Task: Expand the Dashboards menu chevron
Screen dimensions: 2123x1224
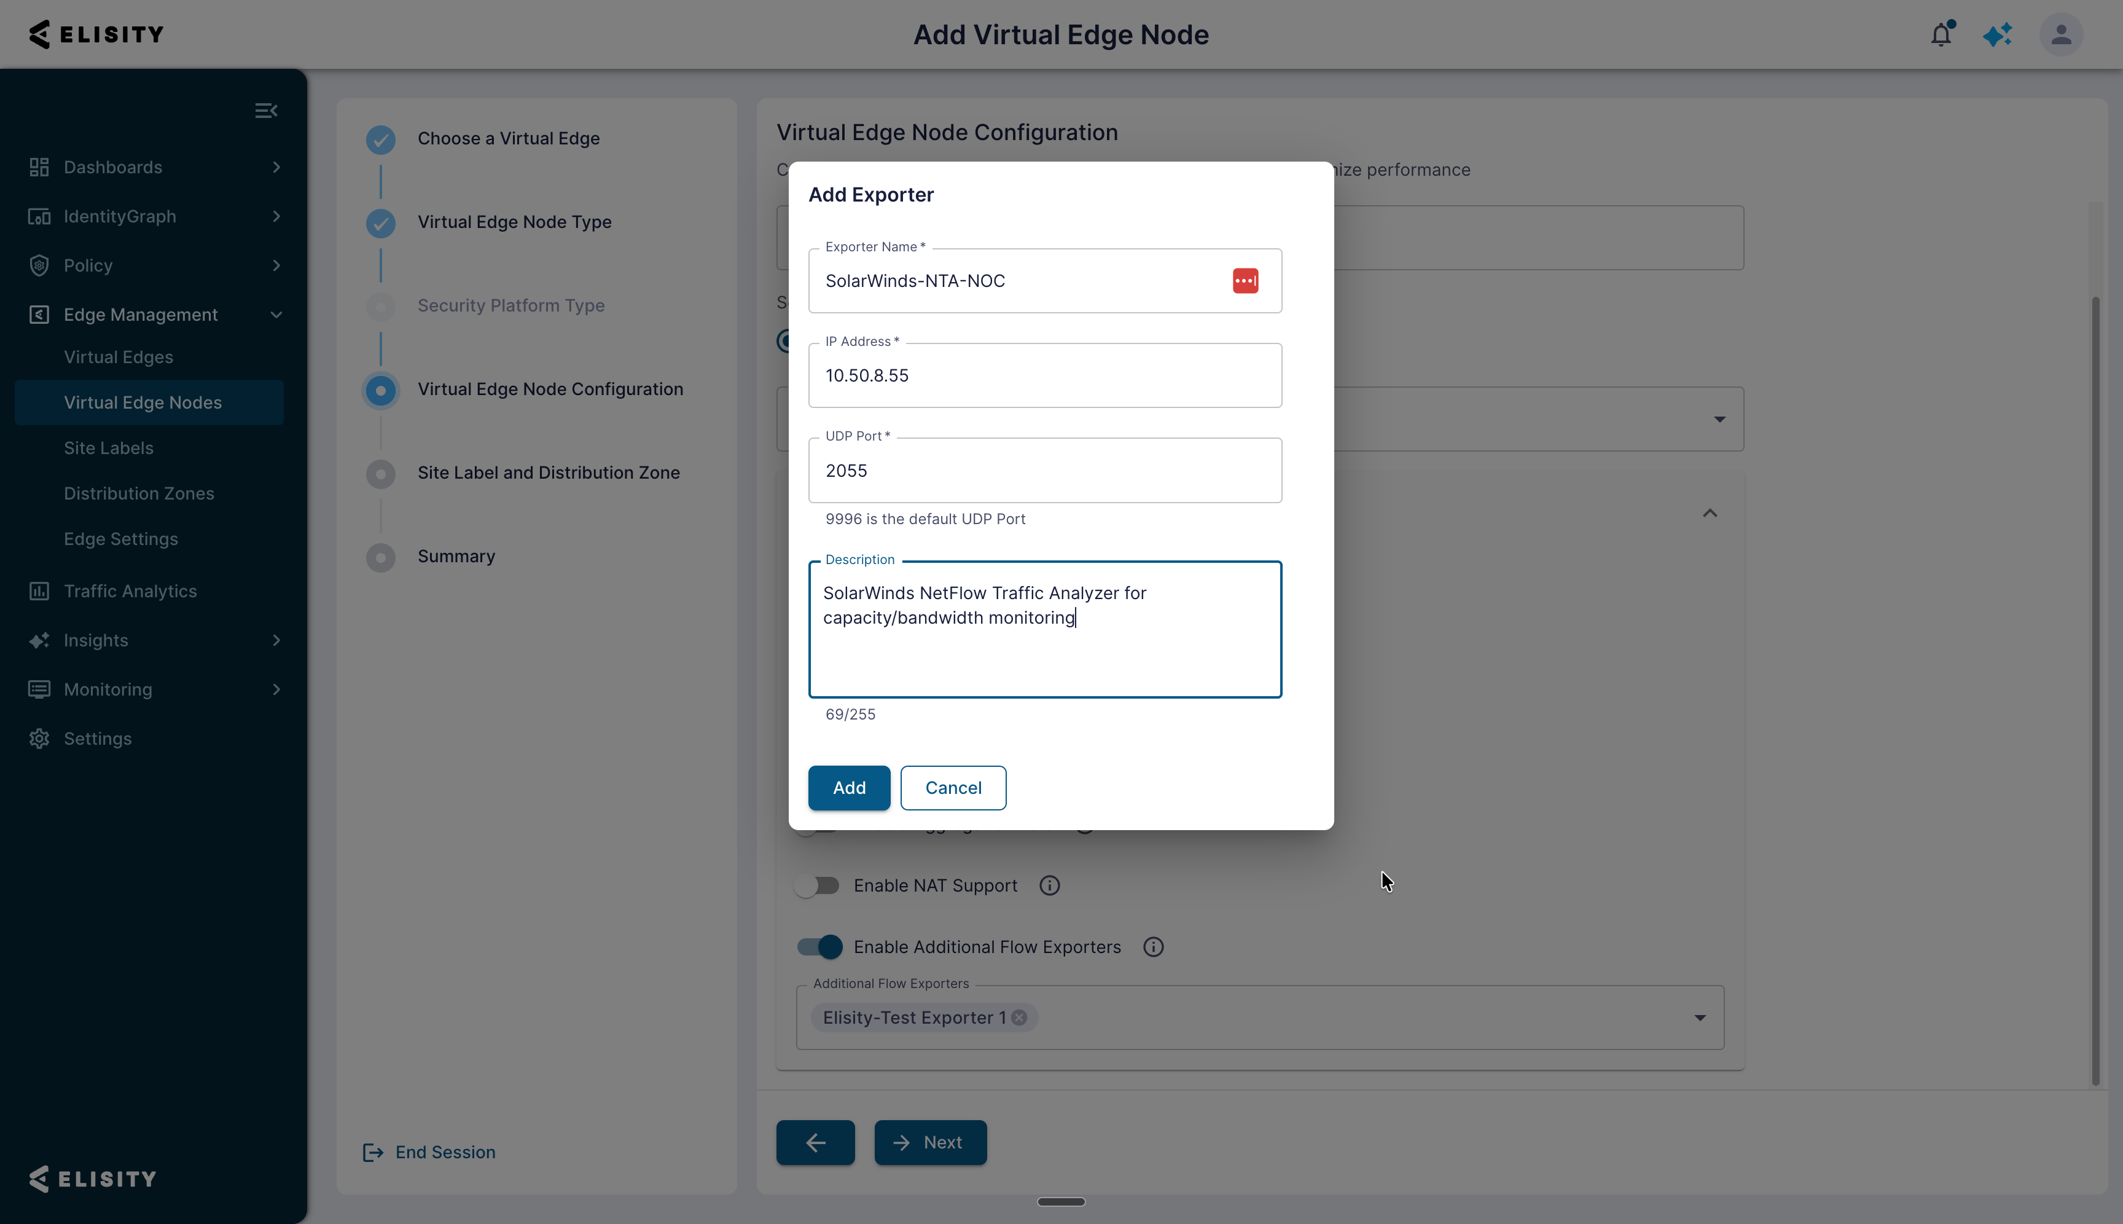Action: (276, 167)
